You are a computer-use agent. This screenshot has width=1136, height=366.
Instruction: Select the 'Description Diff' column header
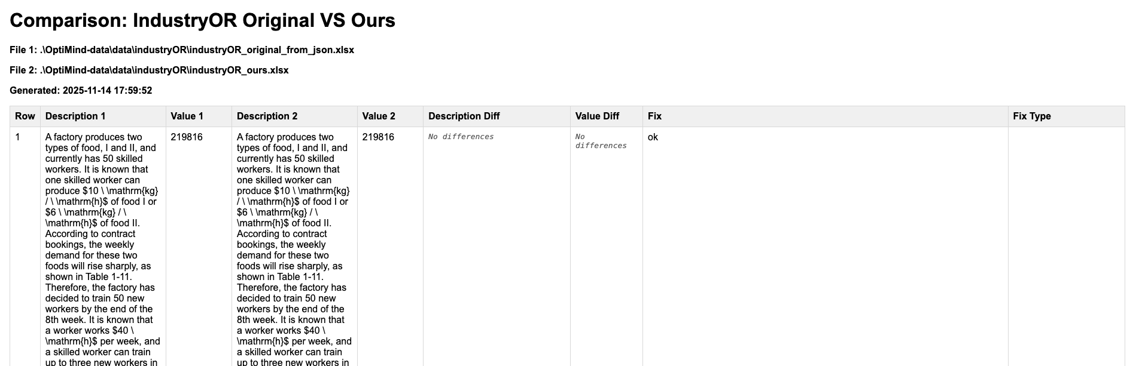coord(464,116)
